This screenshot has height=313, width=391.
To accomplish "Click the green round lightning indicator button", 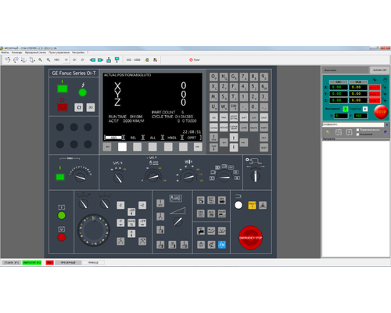I will (x=83, y=92).
